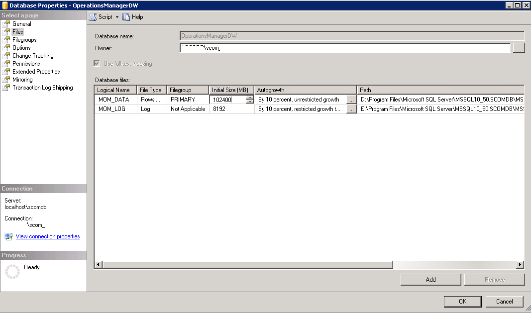The image size is (531, 313).
Task: Select the MOM_LOG logical name cell
Action: coord(115,109)
